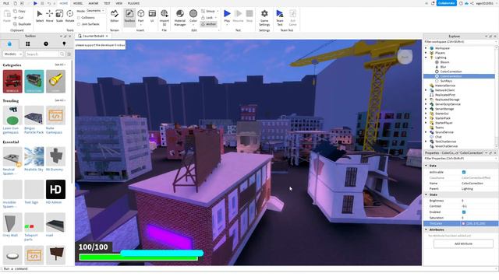Screen dimensions: 499x280
Task: Open the Mode Geometric dropdown
Action: (96, 11)
